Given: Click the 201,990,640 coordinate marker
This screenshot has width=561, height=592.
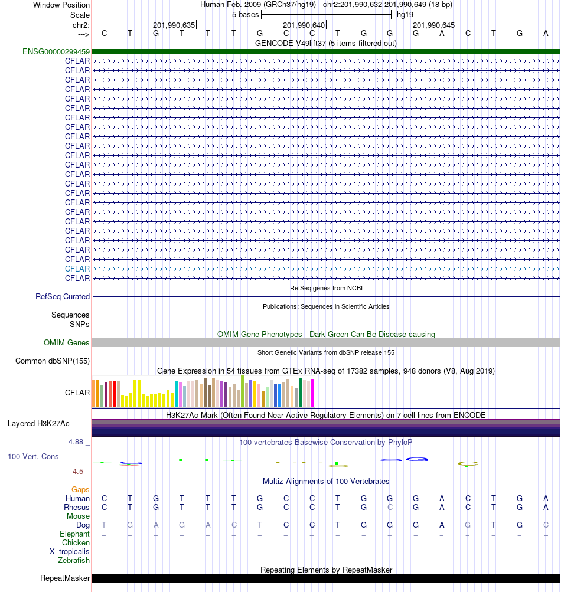Looking at the screenshot, I should click(304, 25).
